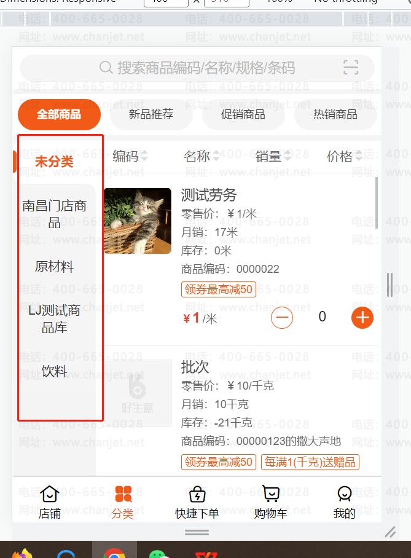Image resolution: width=411 pixels, height=558 pixels.
Task: Click the 领券最高减50 coupon tag on 测试劳务
Action: click(219, 289)
